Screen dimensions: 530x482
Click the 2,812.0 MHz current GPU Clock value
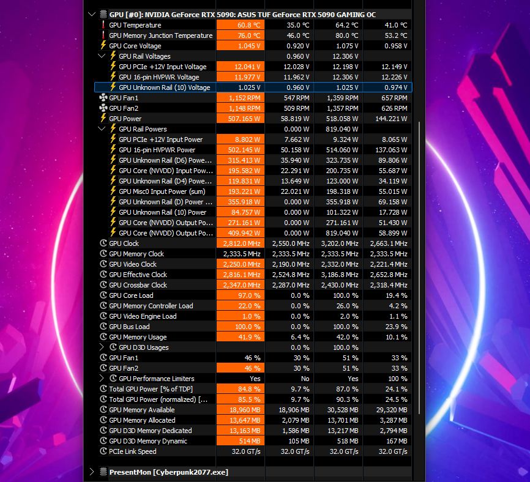242,243
